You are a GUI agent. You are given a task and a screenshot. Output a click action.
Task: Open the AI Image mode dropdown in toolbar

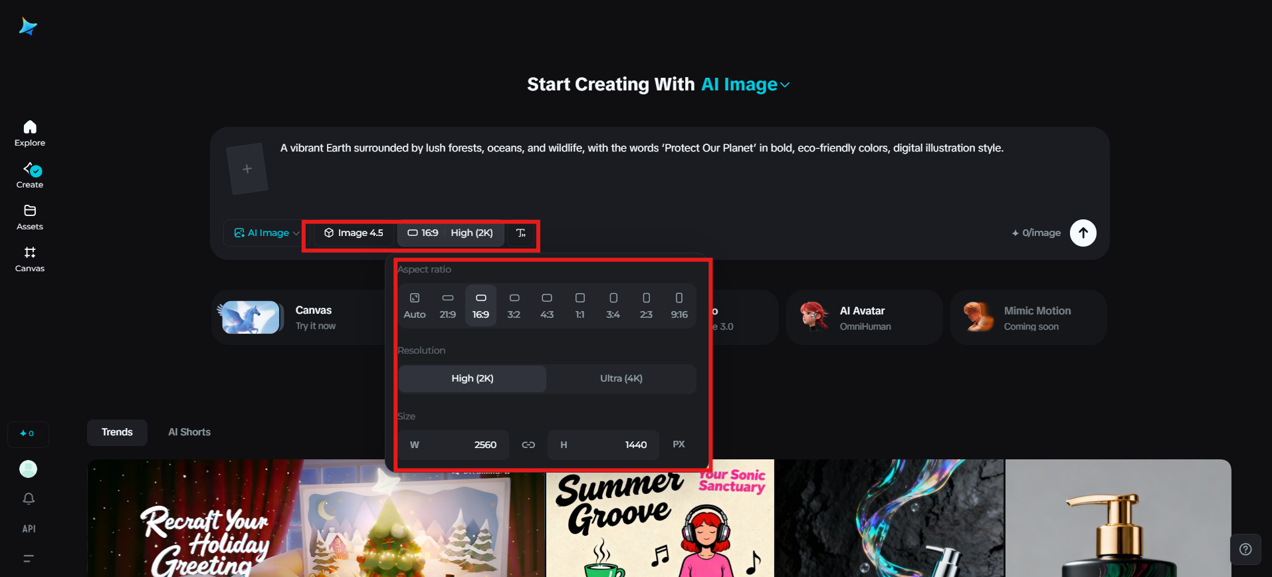point(266,233)
